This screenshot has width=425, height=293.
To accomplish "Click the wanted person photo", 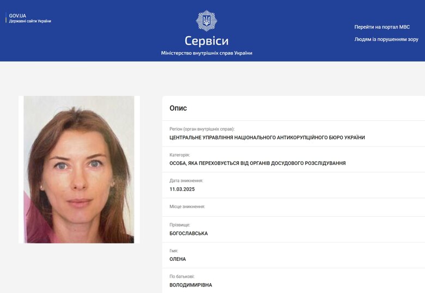I will point(79,169).
